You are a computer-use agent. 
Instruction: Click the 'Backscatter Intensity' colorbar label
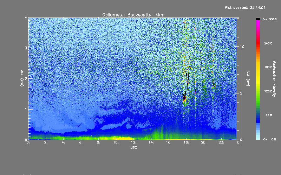(x=274, y=79)
